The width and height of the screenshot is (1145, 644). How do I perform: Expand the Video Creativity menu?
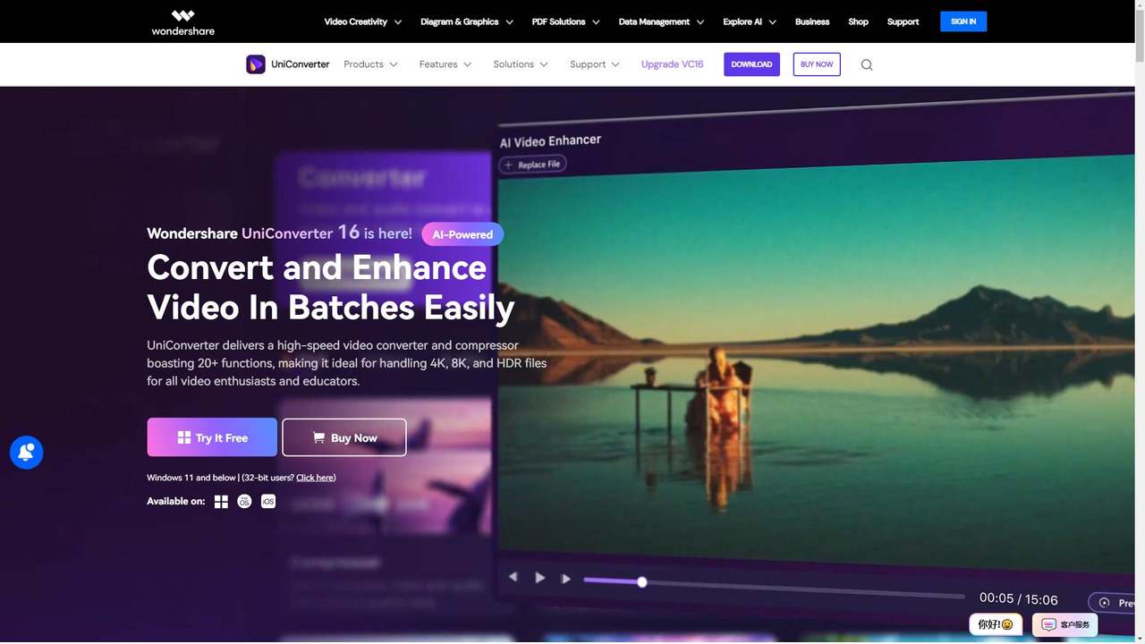(x=362, y=21)
